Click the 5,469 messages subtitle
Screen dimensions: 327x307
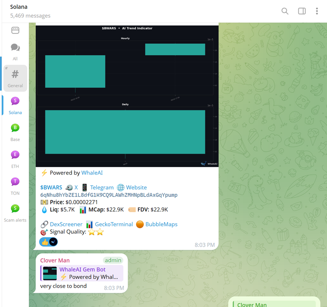(x=30, y=16)
